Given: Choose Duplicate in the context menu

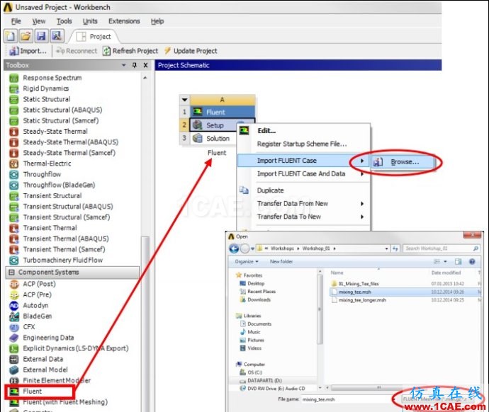Looking at the screenshot, I should click(270, 190).
